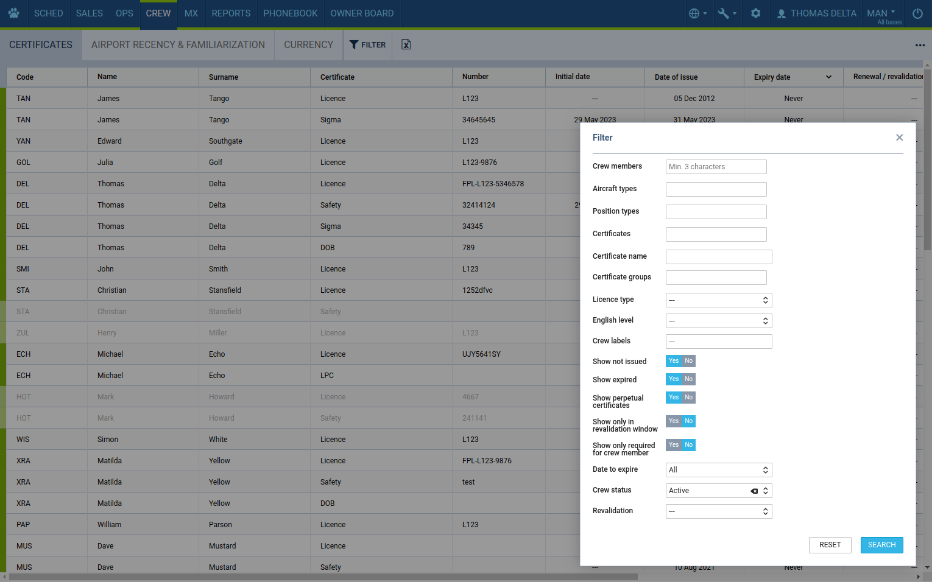The width and height of the screenshot is (932, 582).
Task: Expand the Licence type dropdown
Action: pyautogui.click(x=719, y=300)
